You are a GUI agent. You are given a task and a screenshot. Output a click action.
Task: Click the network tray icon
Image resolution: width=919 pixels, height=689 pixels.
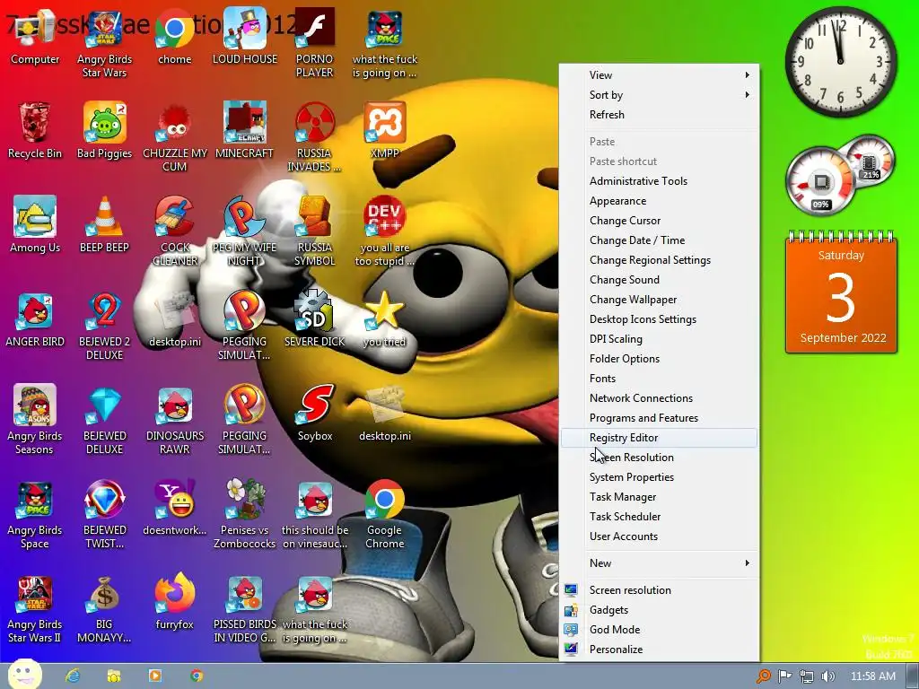(x=807, y=676)
